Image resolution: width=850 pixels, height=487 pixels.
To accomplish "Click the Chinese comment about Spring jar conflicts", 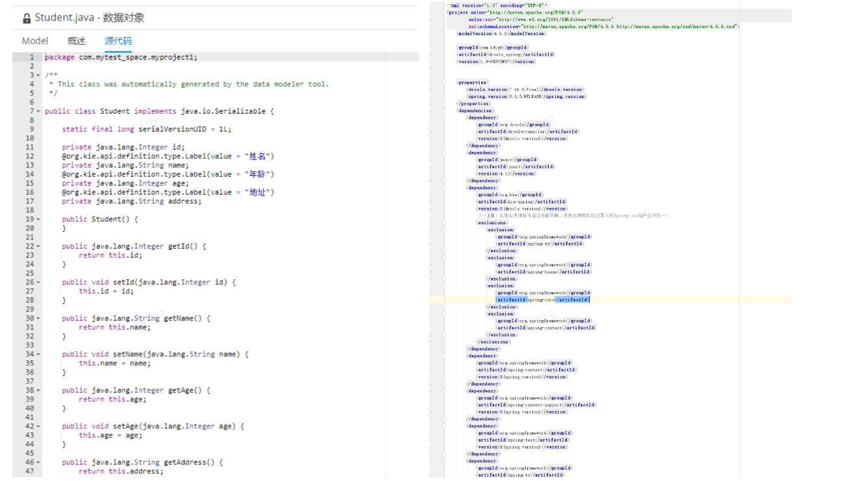I will [x=573, y=216].
